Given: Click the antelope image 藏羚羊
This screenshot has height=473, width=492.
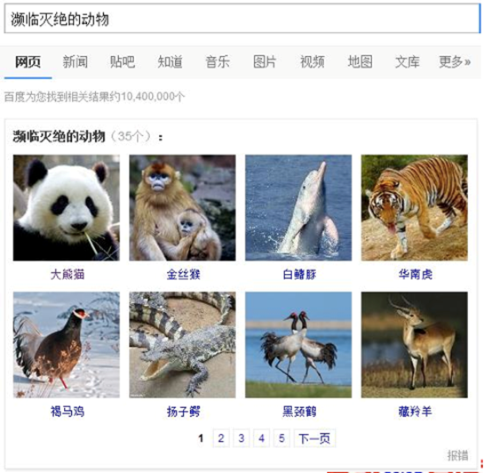Looking at the screenshot, I should 414,345.
